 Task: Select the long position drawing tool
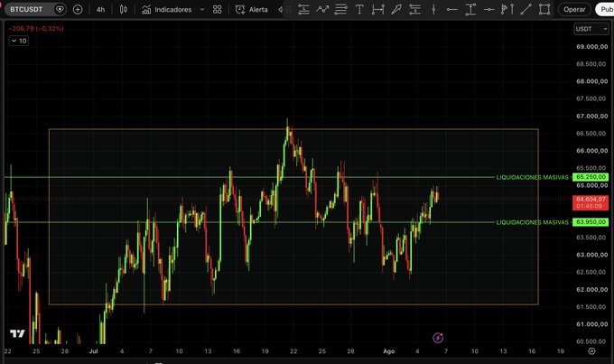pos(303,9)
